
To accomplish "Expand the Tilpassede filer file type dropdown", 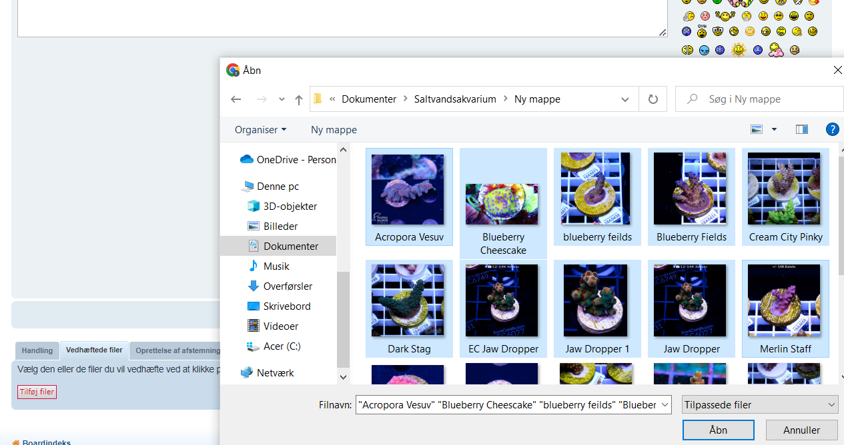I will (760, 404).
